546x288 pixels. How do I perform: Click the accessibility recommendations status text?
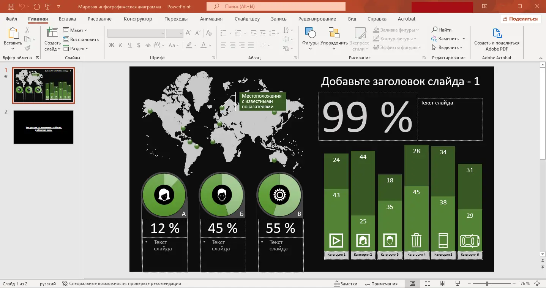pos(122,283)
